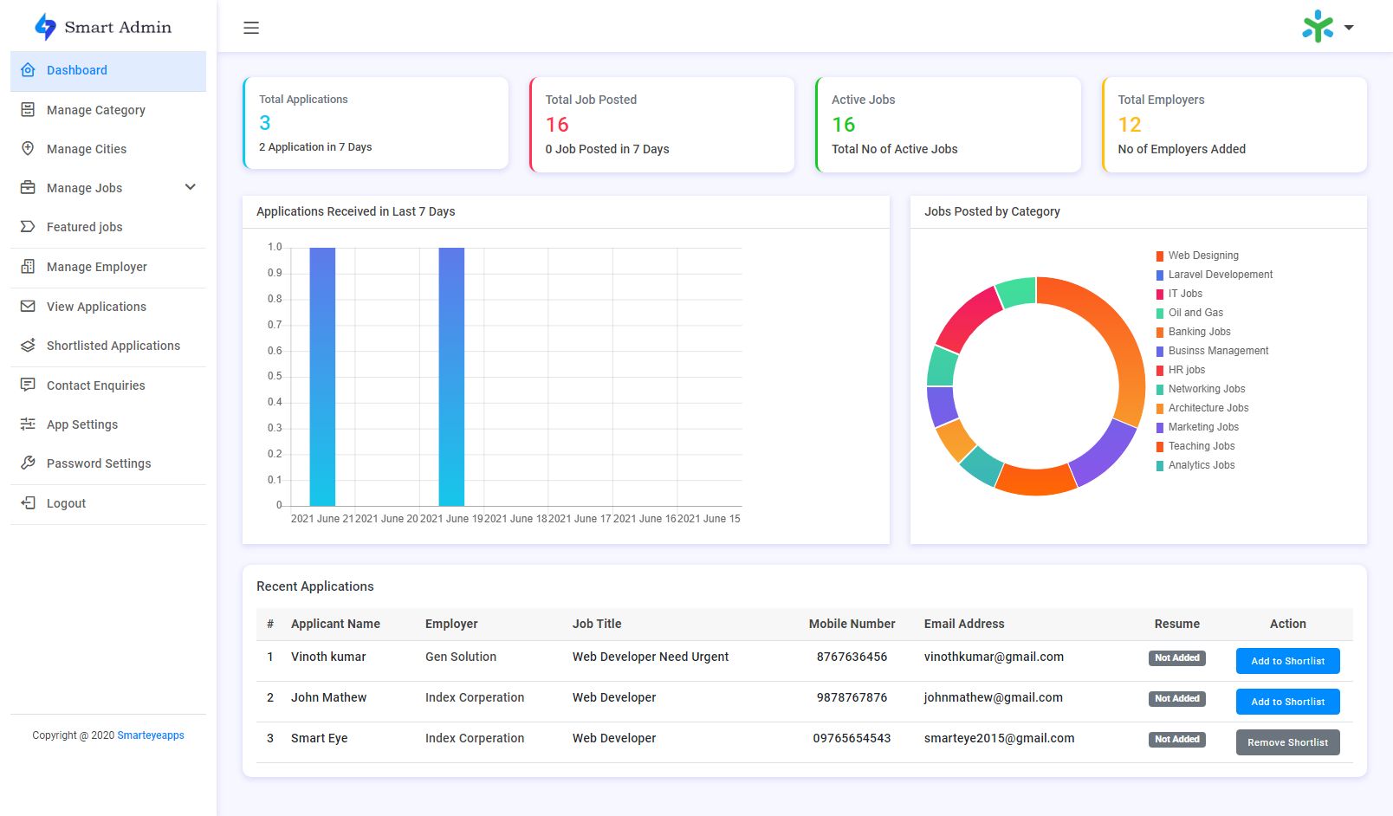Click the Shortlisted Applications layers icon

coord(28,346)
